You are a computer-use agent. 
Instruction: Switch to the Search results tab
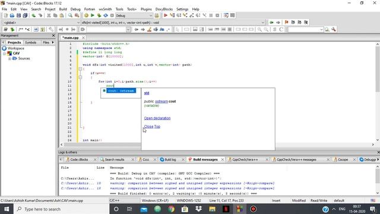(115, 160)
